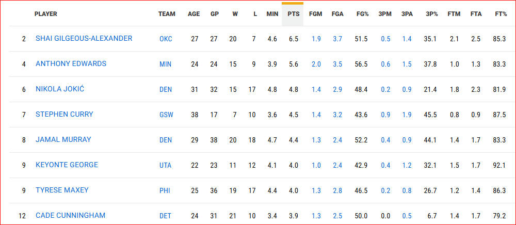
Task: Sort by the PLAYER column header
Action: click(46, 14)
